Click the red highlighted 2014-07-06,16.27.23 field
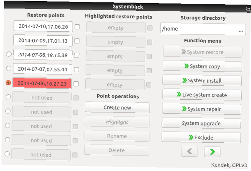Image resolution: width=251 pixels, height=171 pixels. [x=42, y=83]
